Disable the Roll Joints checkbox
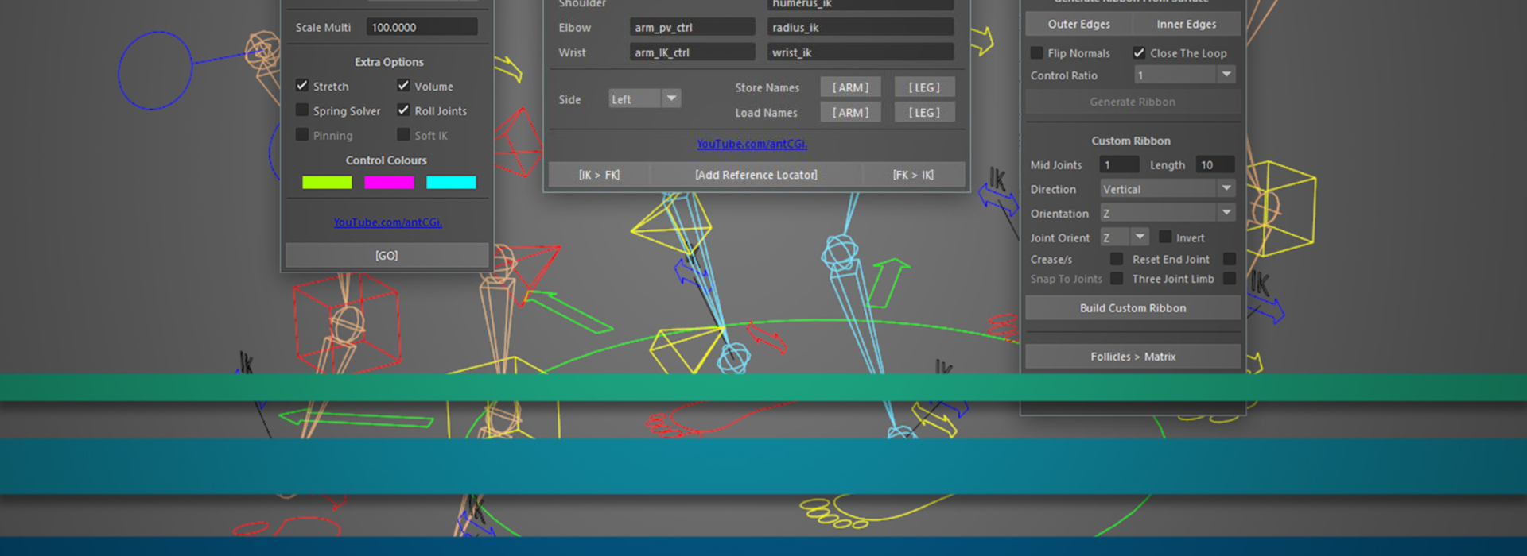1527x556 pixels. tap(403, 110)
